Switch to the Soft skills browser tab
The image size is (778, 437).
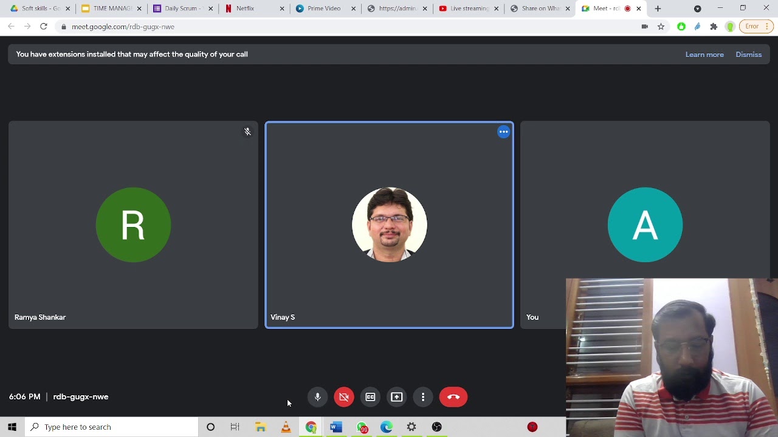point(41,8)
